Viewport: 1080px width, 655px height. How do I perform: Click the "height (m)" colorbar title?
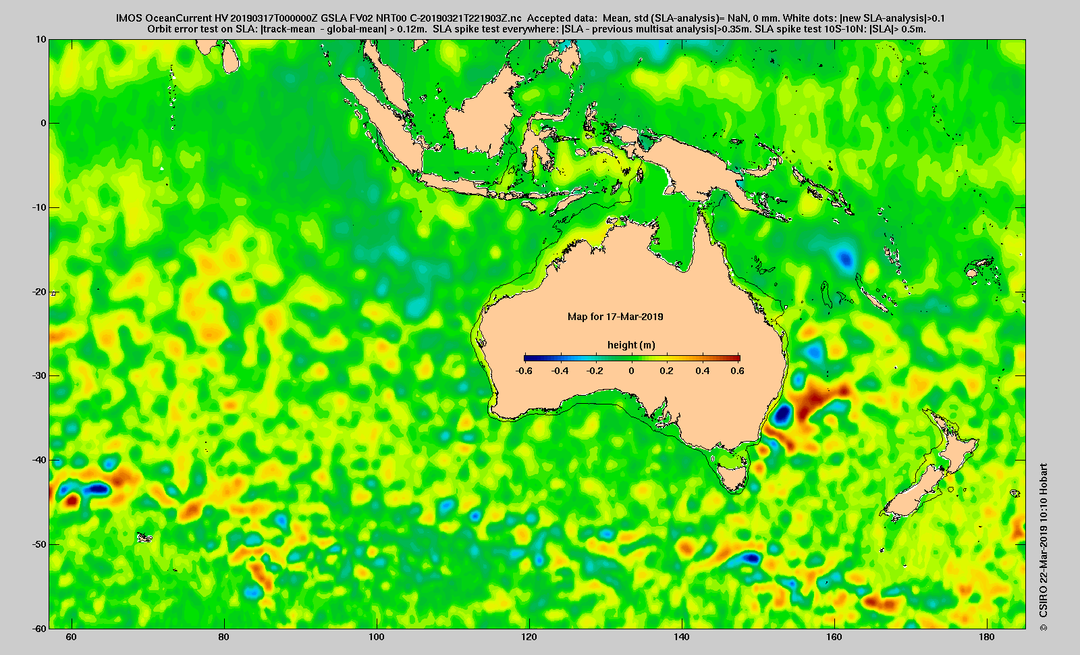(x=631, y=345)
